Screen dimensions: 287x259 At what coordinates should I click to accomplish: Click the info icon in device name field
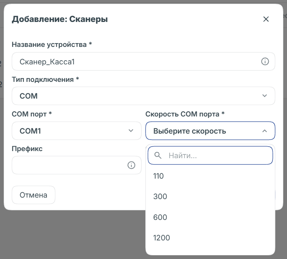click(265, 61)
